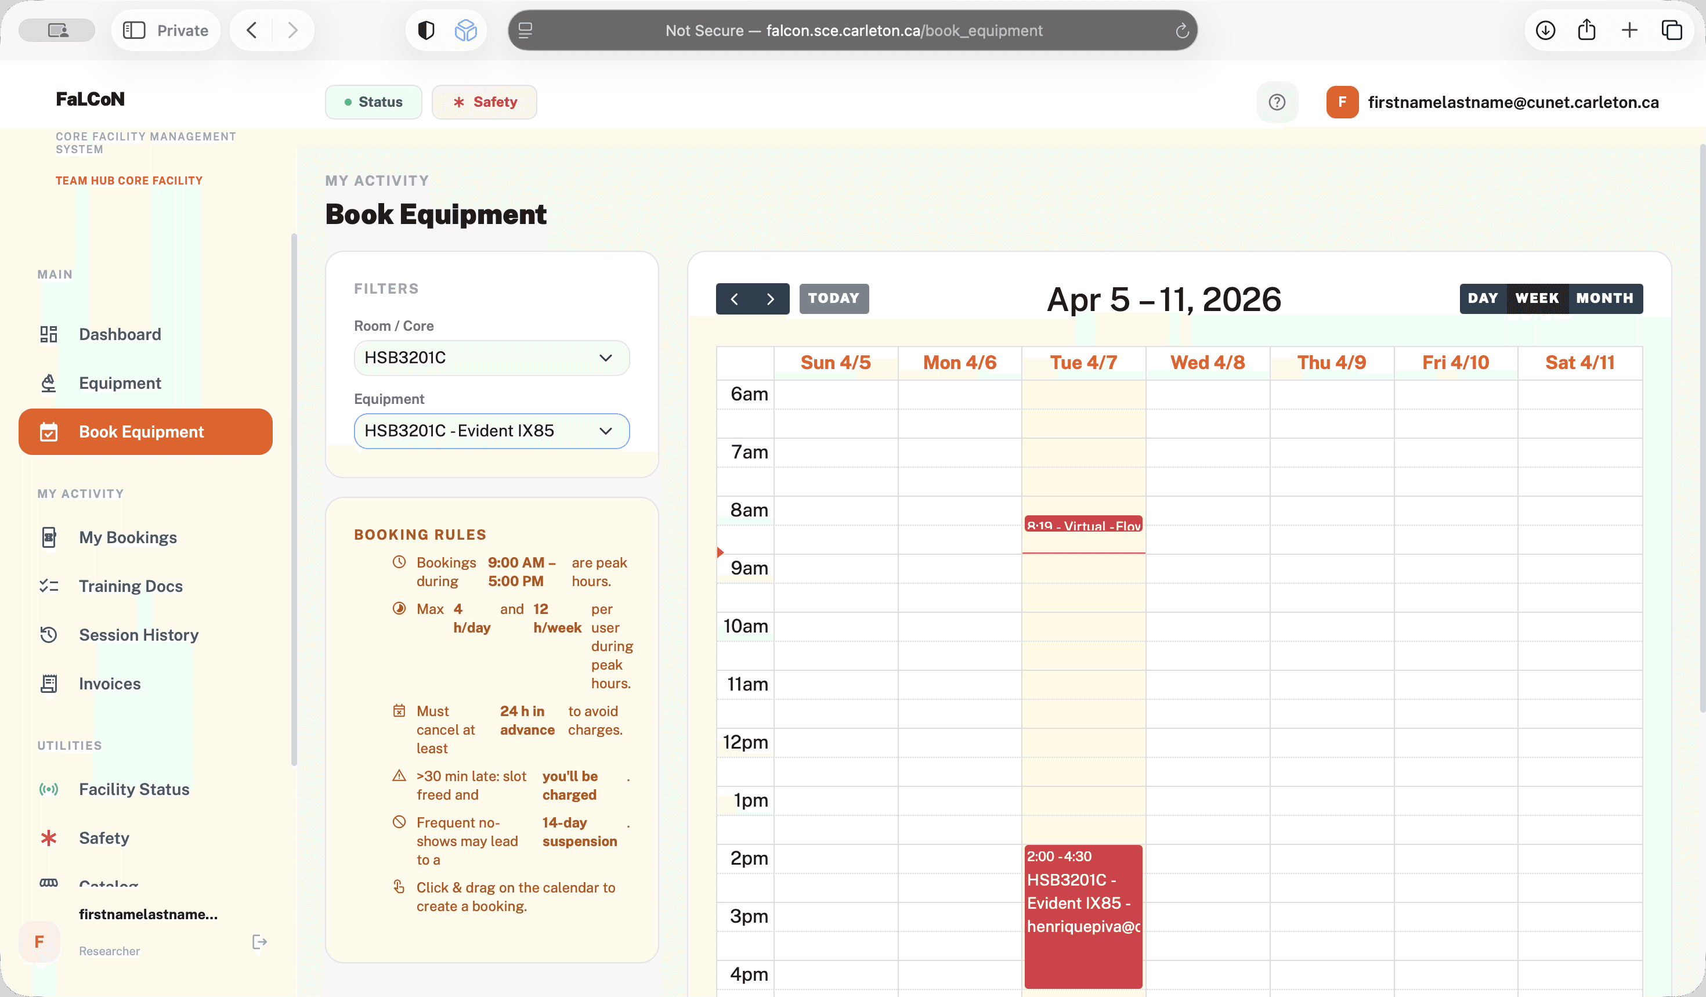The width and height of the screenshot is (1706, 997).
Task: Open Safari share menu
Action: coord(1587,30)
